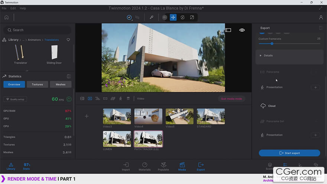Open the Stats 97% bottom tab
Viewport: 327px width, 184px height.
click(26, 167)
